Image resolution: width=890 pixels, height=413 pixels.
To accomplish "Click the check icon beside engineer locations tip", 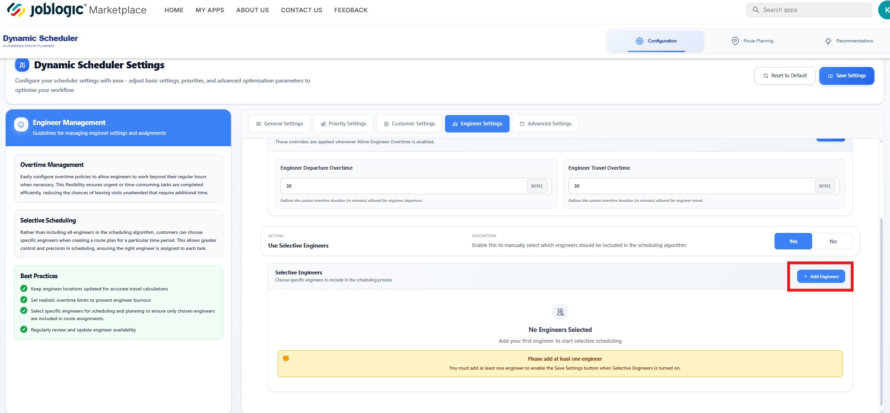I will point(24,289).
